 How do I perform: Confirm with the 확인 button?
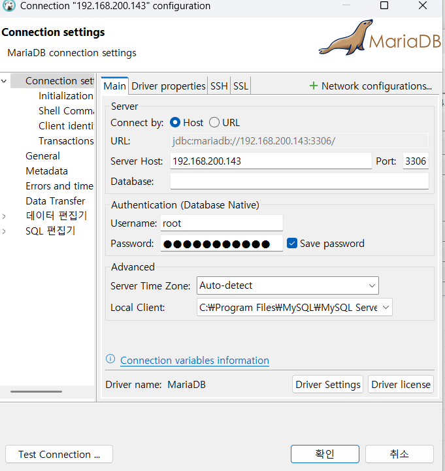(325, 454)
